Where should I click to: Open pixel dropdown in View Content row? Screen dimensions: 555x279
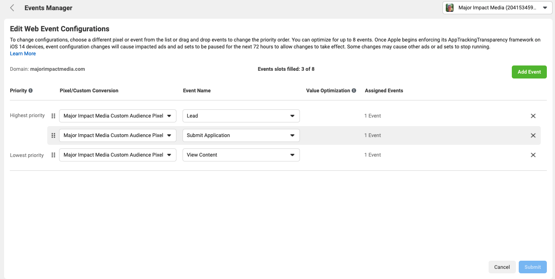(118, 155)
